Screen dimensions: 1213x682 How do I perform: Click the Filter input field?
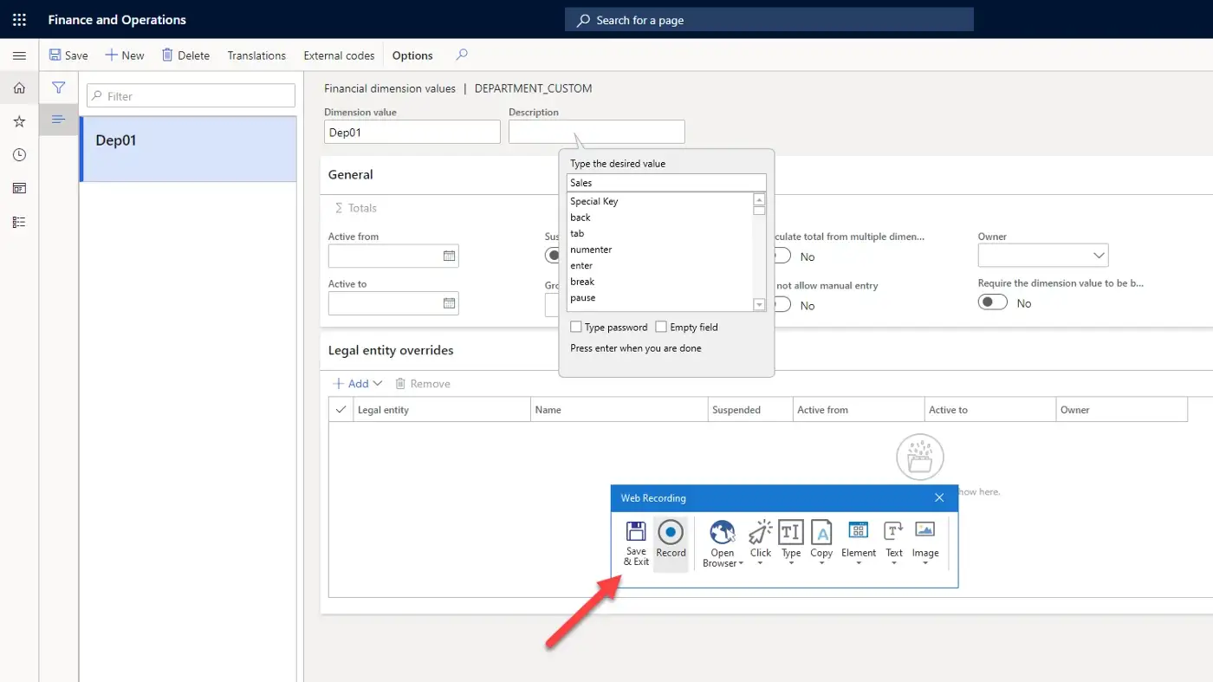[x=191, y=96]
